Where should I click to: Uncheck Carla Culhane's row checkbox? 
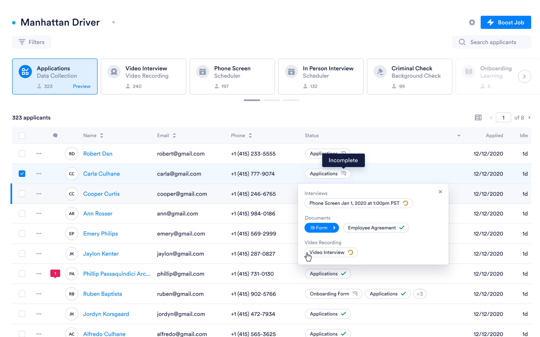[x=22, y=174]
